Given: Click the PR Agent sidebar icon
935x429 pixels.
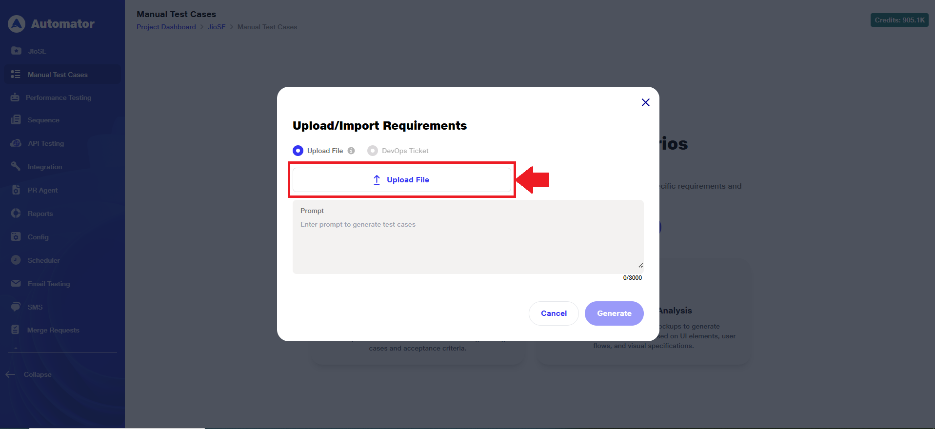Looking at the screenshot, I should [x=16, y=190].
